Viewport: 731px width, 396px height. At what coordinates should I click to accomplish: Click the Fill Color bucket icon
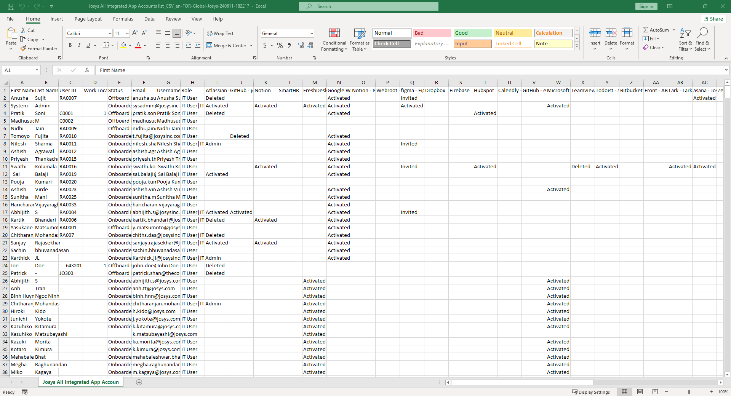pos(123,45)
